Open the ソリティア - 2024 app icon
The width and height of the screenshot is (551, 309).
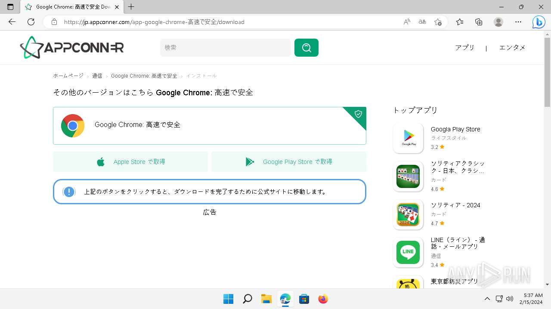click(x=408, y=215)
